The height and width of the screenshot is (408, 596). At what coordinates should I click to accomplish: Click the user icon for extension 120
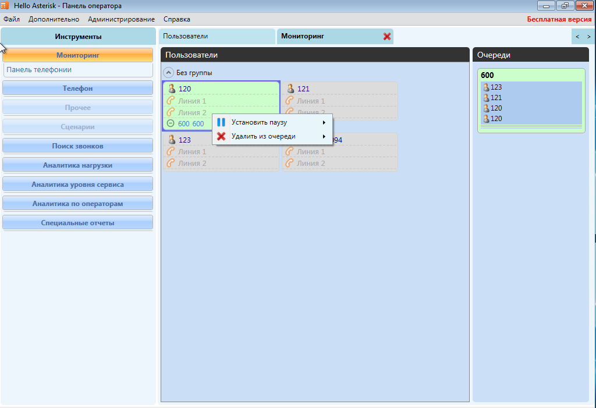click(172, 89)
